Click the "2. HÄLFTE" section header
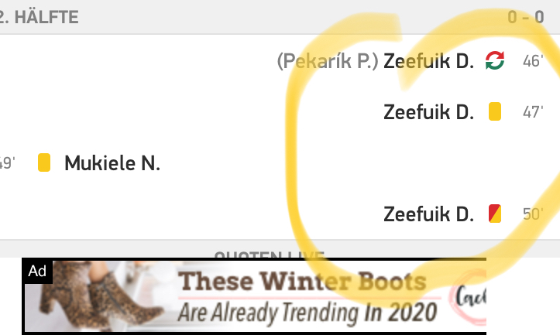Image resolution: width=560 pixels, height=335 pixels. click(39, 16)
